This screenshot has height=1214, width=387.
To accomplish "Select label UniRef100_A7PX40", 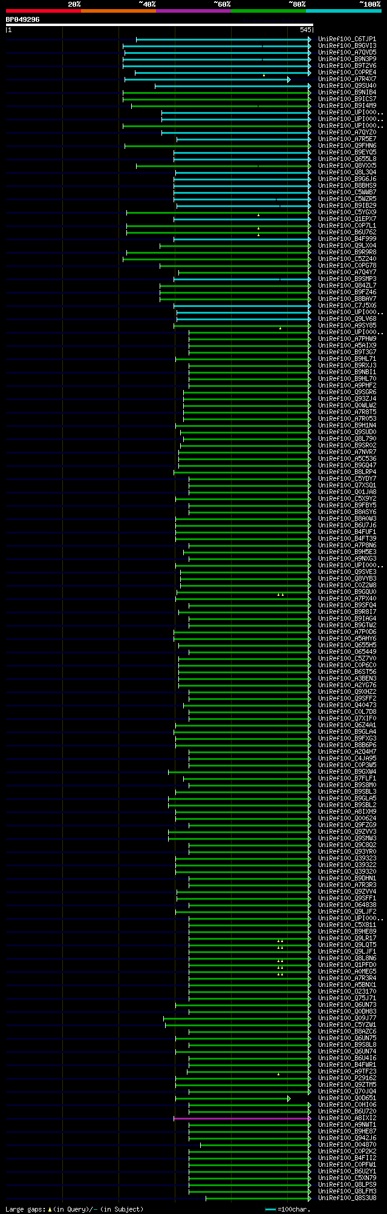I will click(347, 599).
